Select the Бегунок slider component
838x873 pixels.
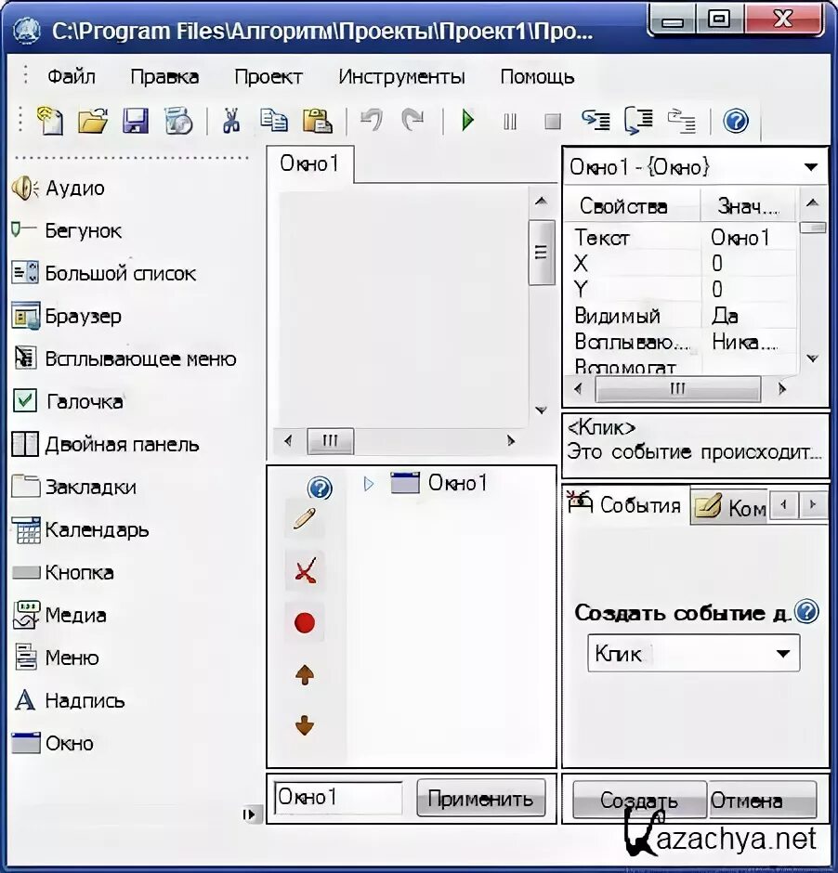66,230
